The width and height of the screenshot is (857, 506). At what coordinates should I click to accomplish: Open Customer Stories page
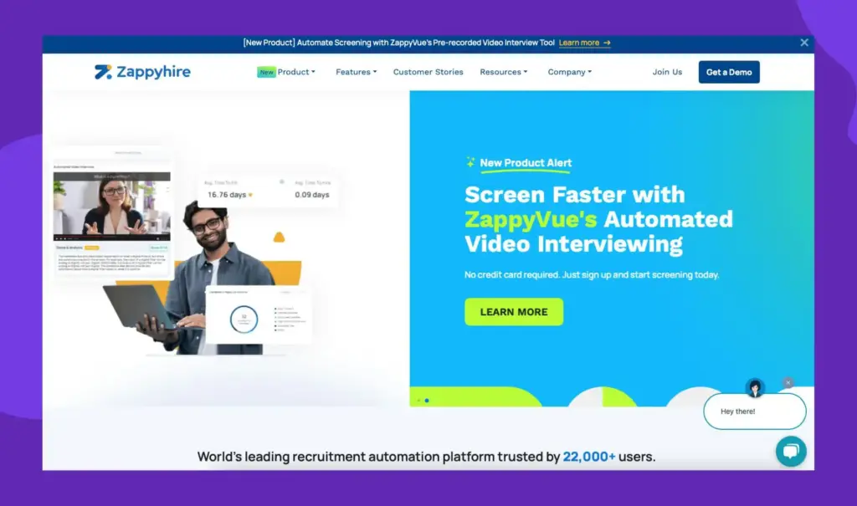428,72
